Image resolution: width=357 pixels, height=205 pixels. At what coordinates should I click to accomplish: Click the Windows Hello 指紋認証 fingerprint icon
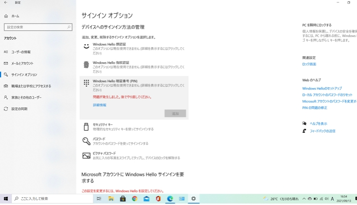tap(86, 65)
